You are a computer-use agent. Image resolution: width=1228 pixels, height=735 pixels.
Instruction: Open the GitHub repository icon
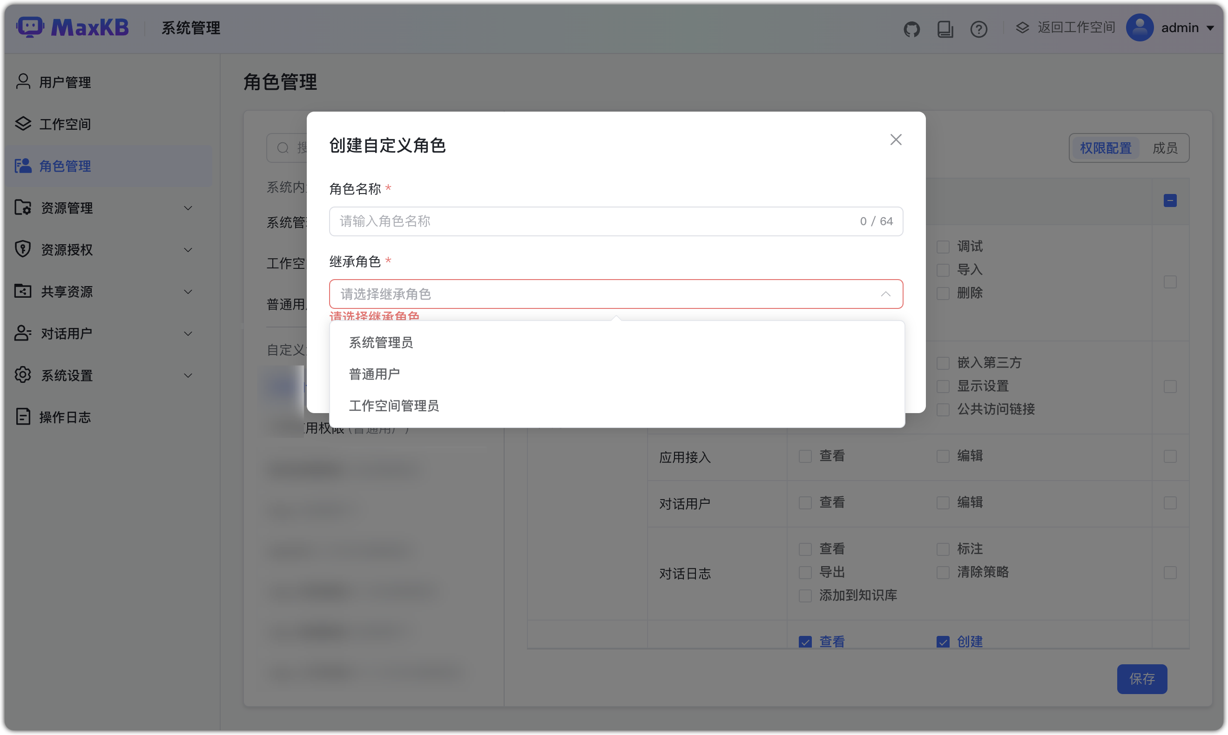click(912, 28)
